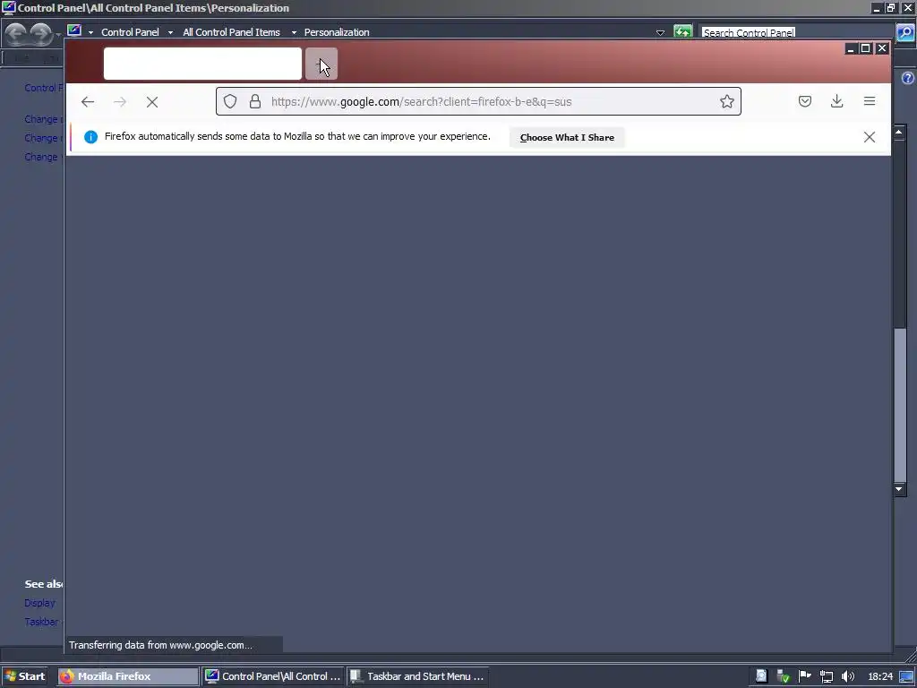917x688 pixels.
Task: Click the Control Panel back arrow button
Action: coord(16,33)
